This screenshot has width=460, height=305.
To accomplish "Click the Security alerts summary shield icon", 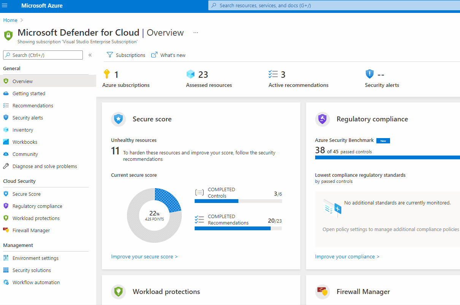I will (x=370, y=74).
